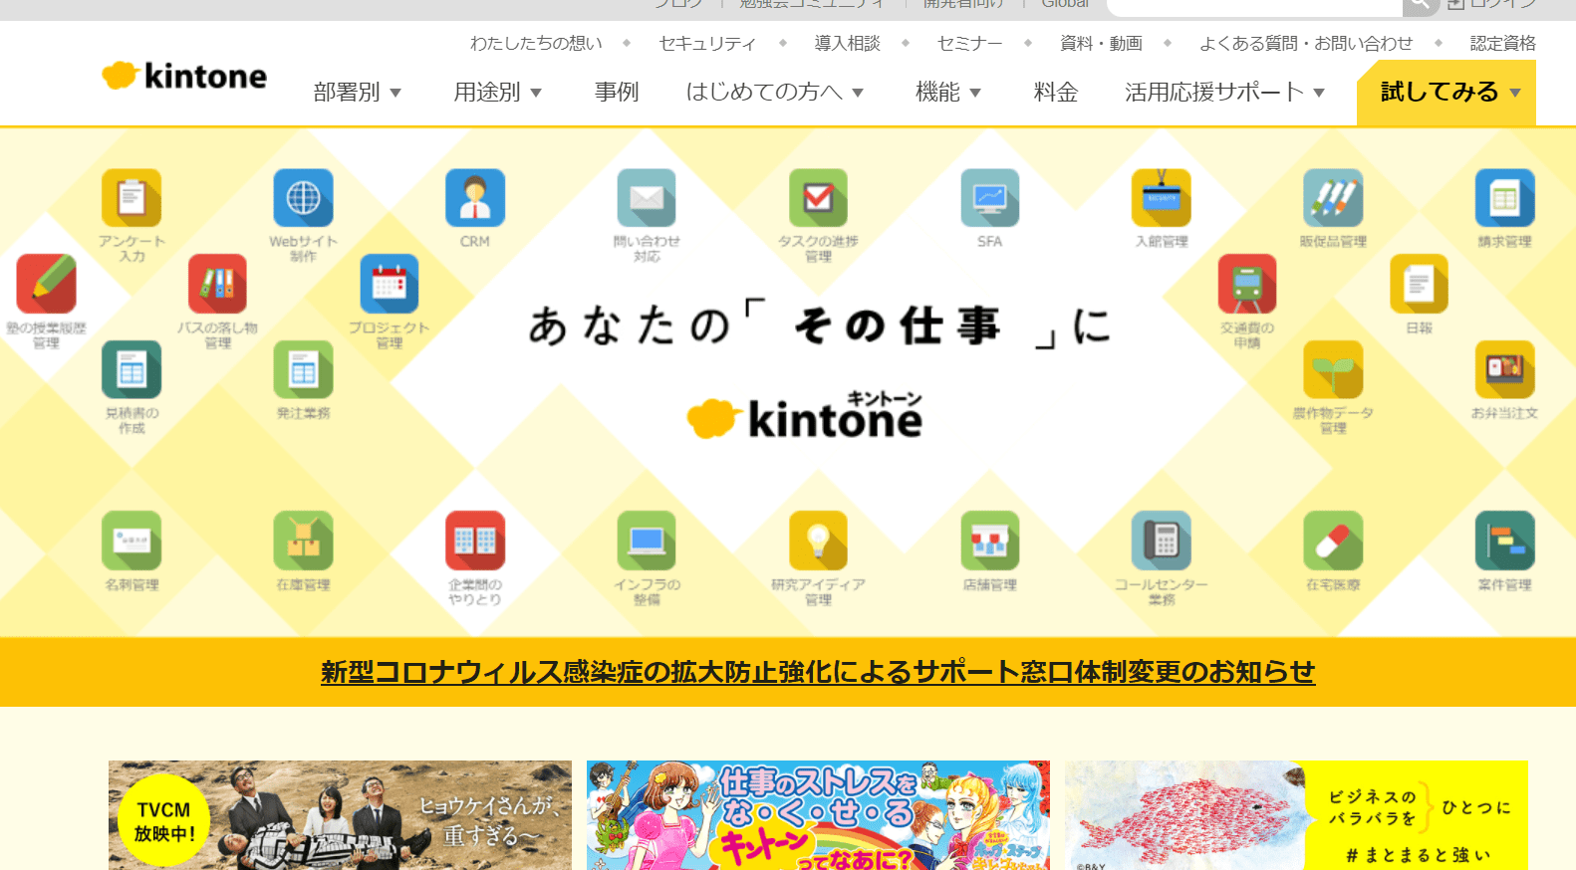Select the 発注業務 icon
This screenshot has height=870, width=1576.
(303, 369)
